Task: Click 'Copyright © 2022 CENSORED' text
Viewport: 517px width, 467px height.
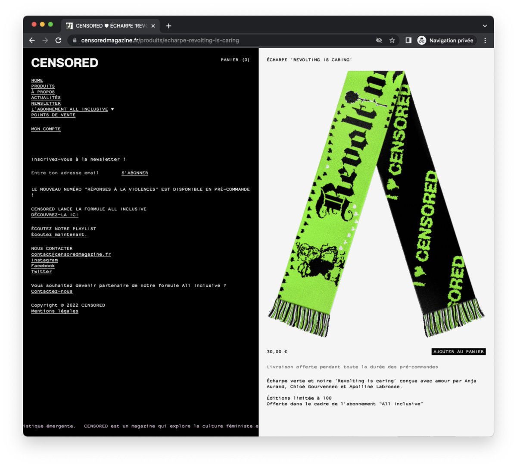Action: pos(68,305)
